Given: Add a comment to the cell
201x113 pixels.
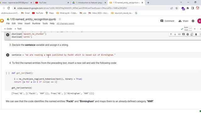Looking at the screenshot, I should click(x=183, y=34).
